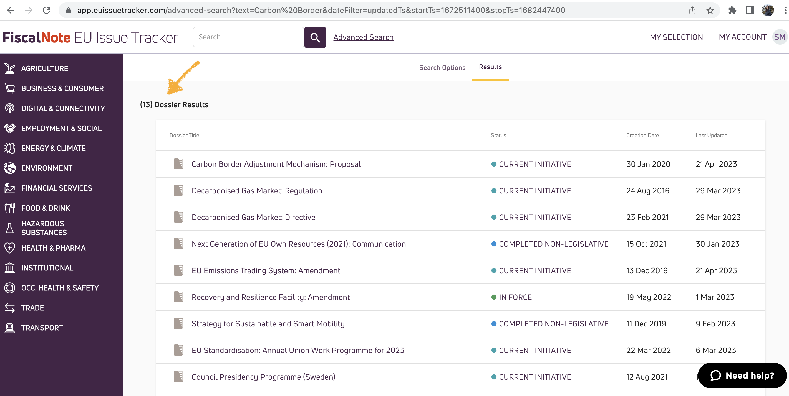This screenshot has height=396, width=789.
Task: Click creation date 19 May 2022
Action: tap(648, 297)
